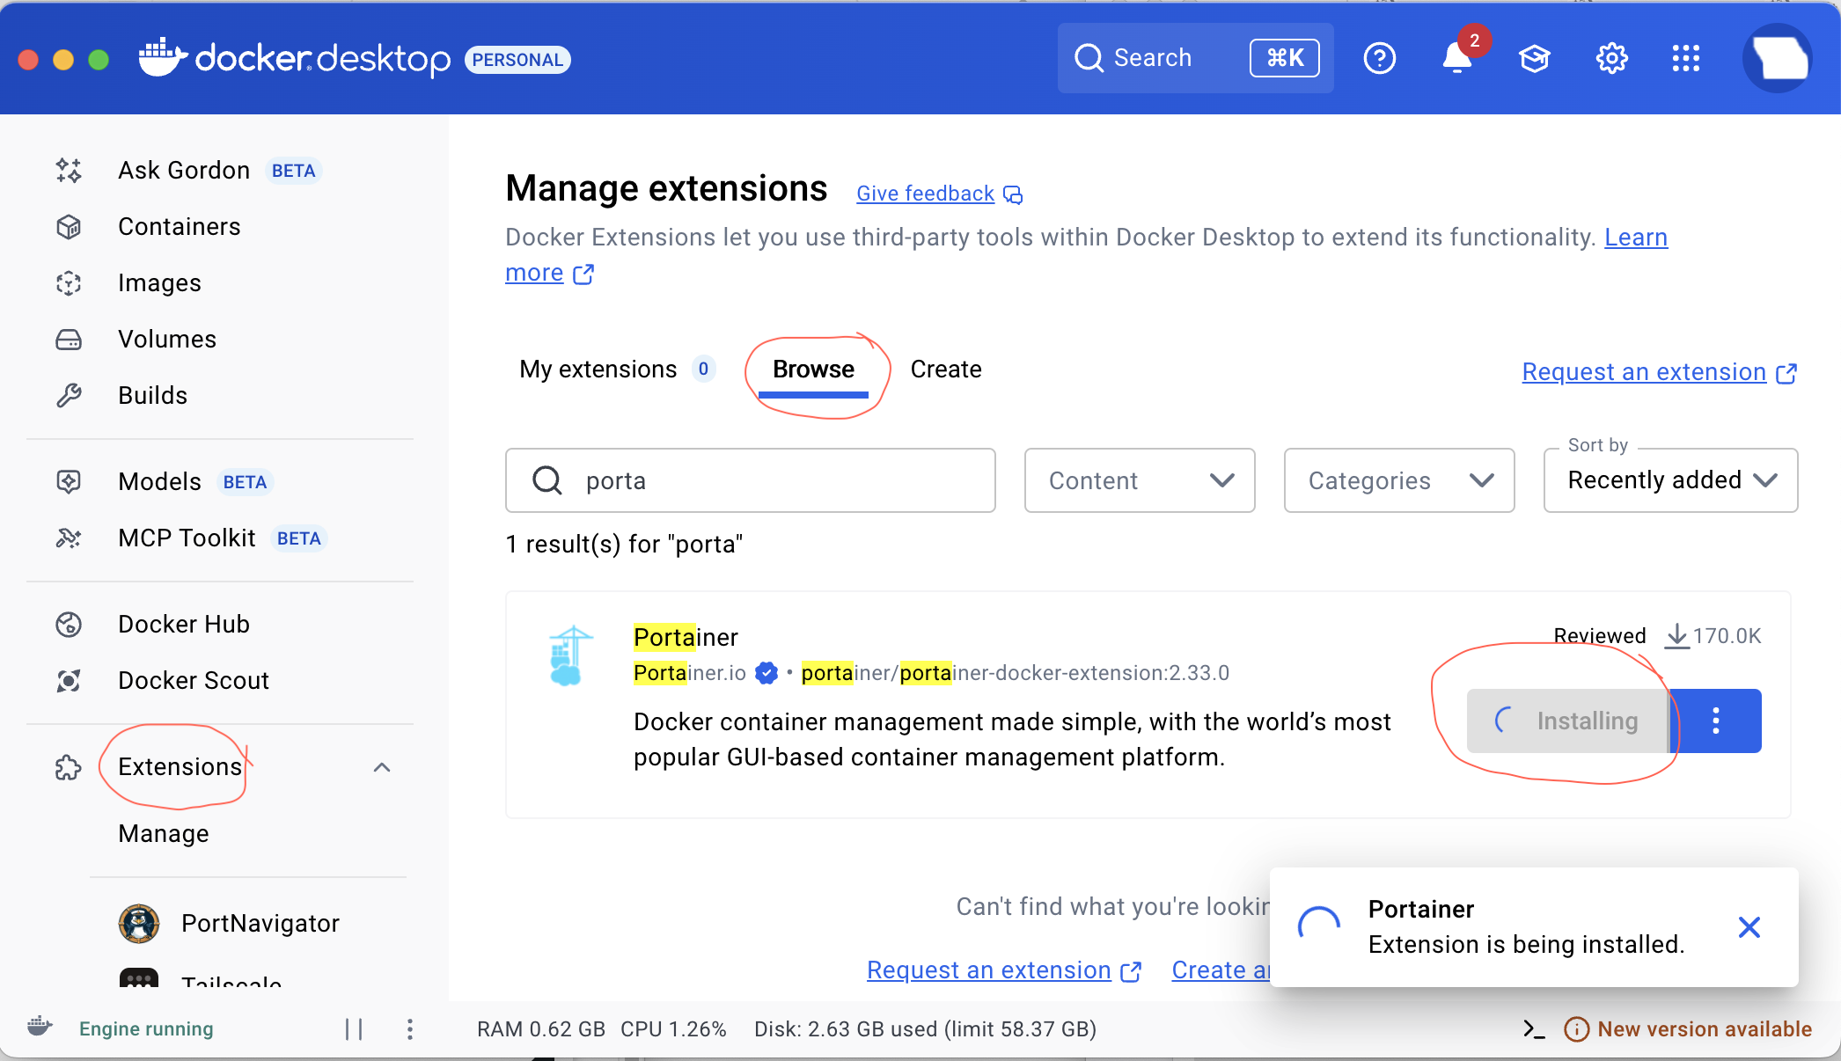Screen dimensions: 1841x1061
Task: Open the Learning center graduation cap icon
Action: click(1534, 58)
